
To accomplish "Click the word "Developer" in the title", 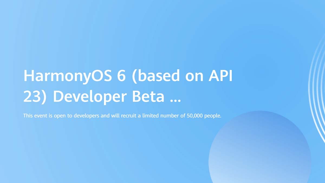I will point(88,97).
